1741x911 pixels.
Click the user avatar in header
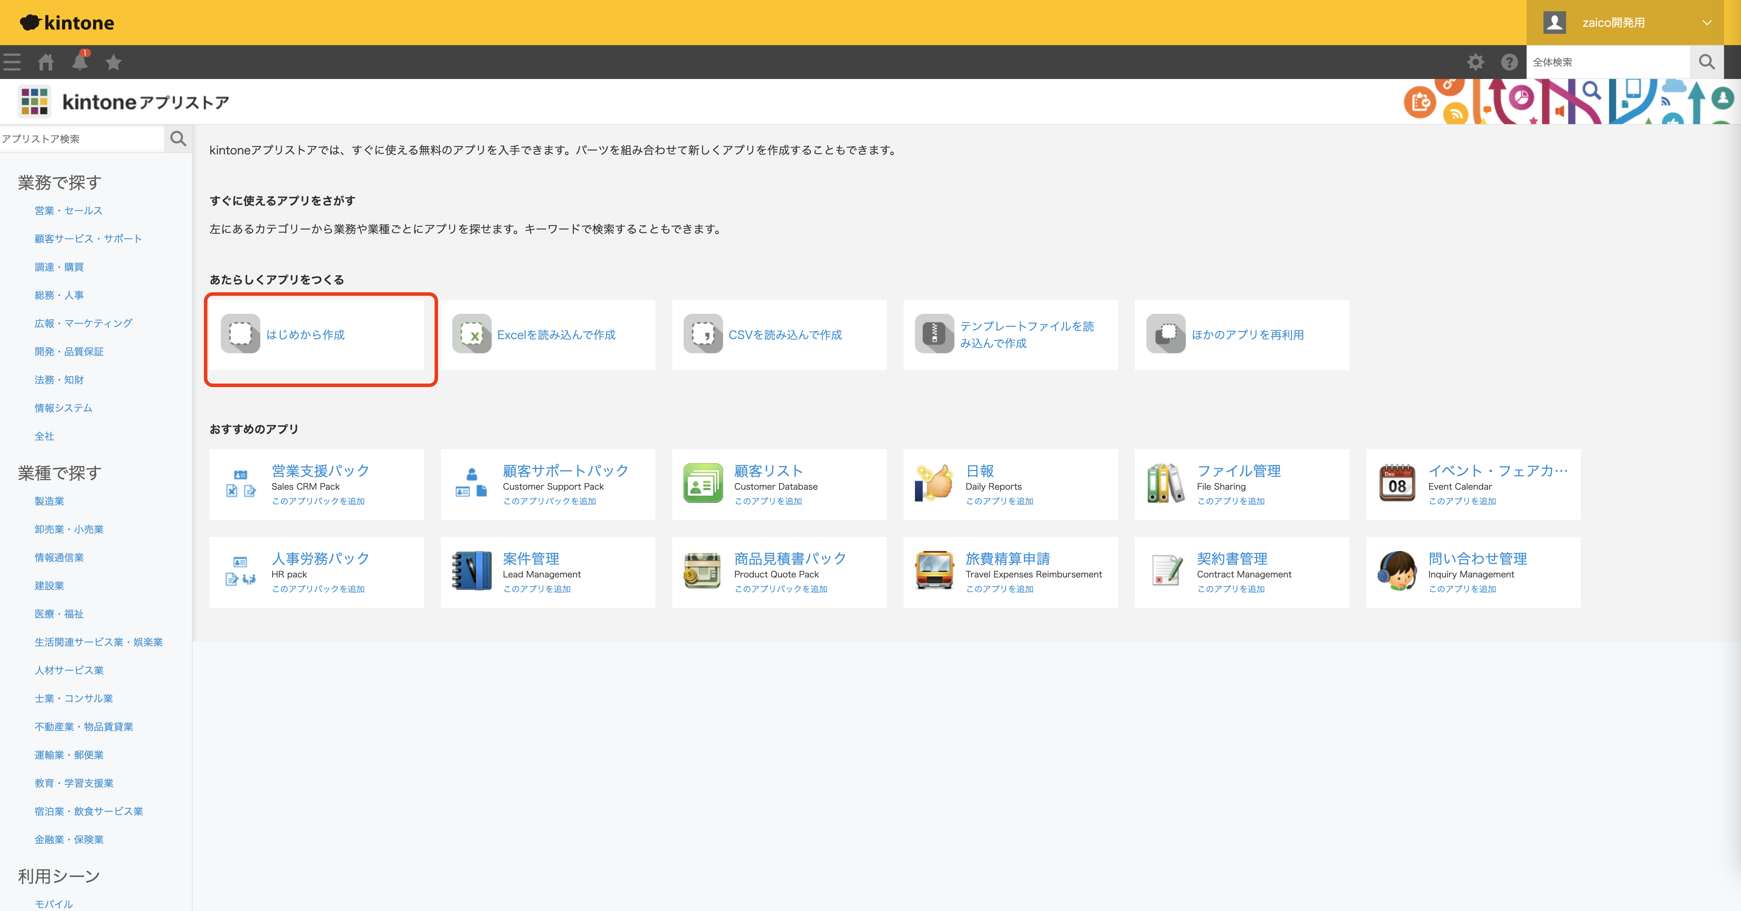[x=1554, y=22]
